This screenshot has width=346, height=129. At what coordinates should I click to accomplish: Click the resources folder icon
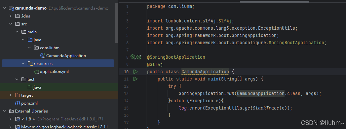[x=30, y=64]
